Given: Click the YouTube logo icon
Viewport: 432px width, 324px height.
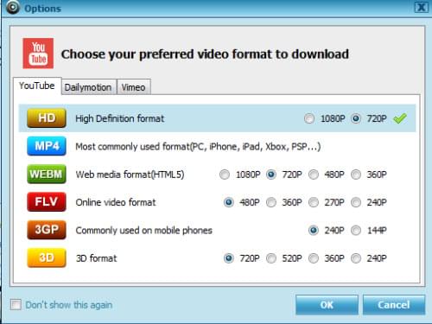Looking at the screenshot, I should coord(38,54).
